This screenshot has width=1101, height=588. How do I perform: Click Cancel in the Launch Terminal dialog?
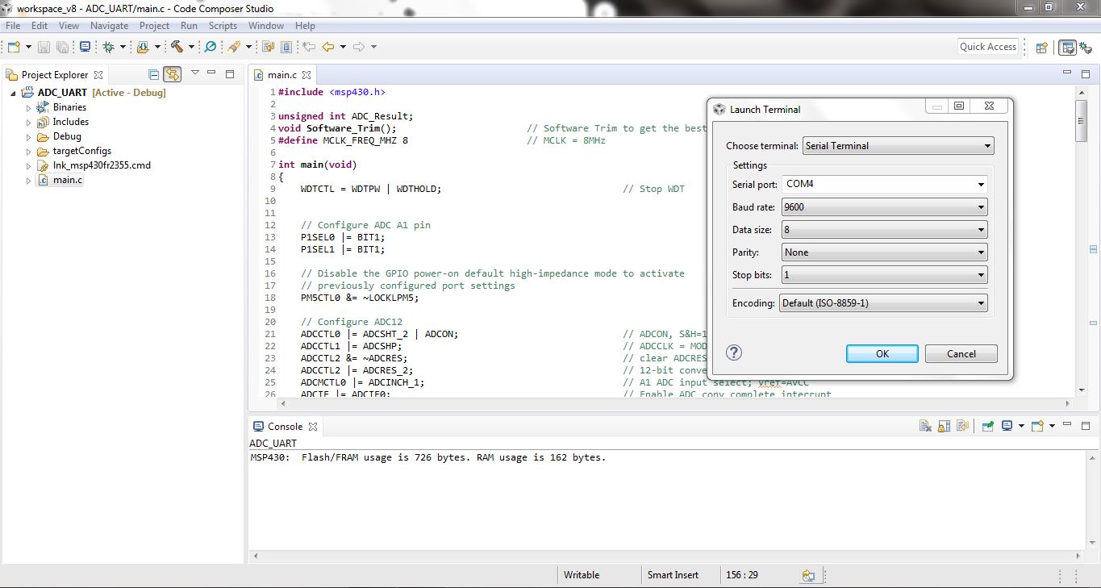pyautogui.click(x=961, y=354)
